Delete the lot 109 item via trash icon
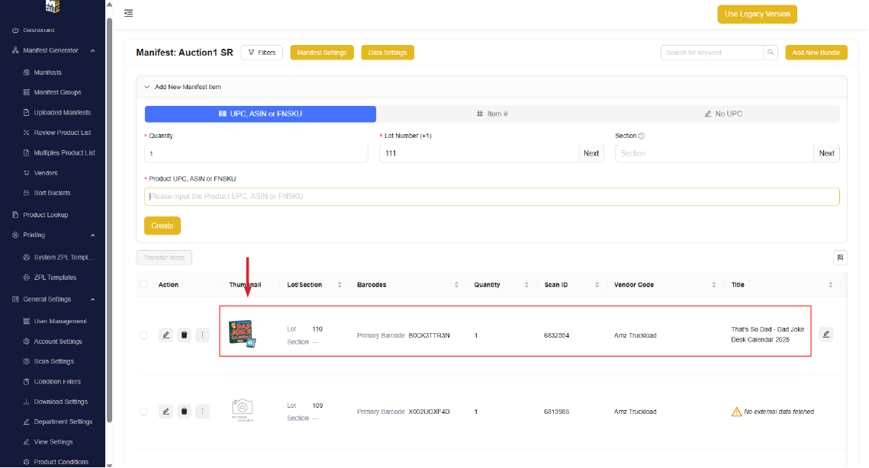This screenshot has width=869, height=468. (x=184, y=412)
